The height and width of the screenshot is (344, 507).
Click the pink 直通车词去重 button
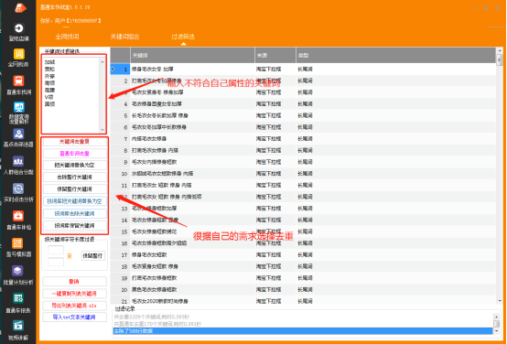74,154
